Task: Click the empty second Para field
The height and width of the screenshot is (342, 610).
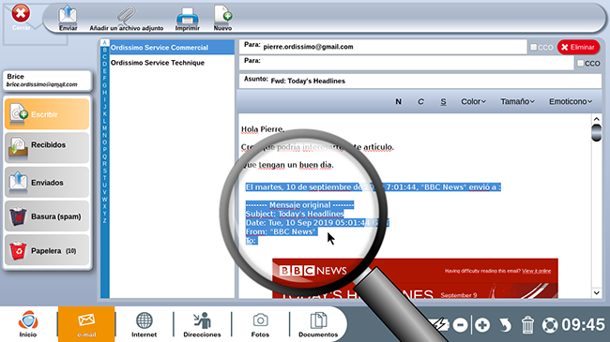Action: [x=406, y=63]
